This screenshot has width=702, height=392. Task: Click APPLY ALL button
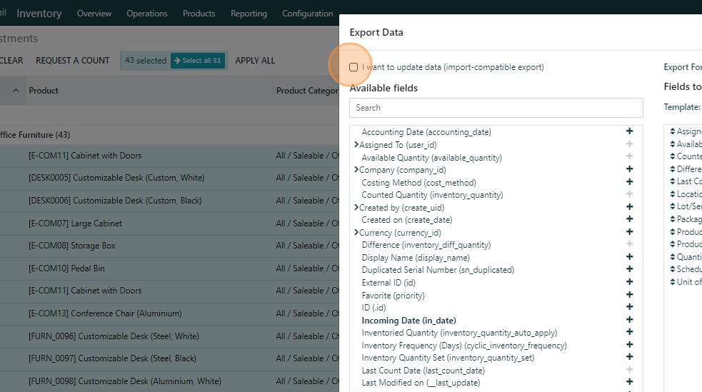255,61
